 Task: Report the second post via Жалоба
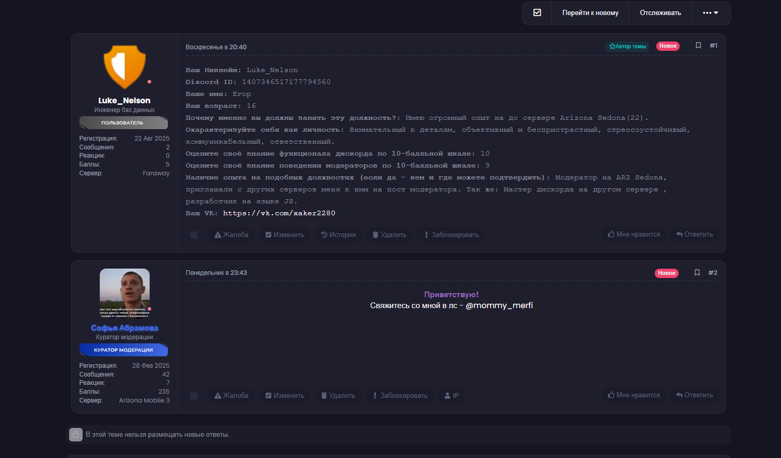tap(231, 396)
